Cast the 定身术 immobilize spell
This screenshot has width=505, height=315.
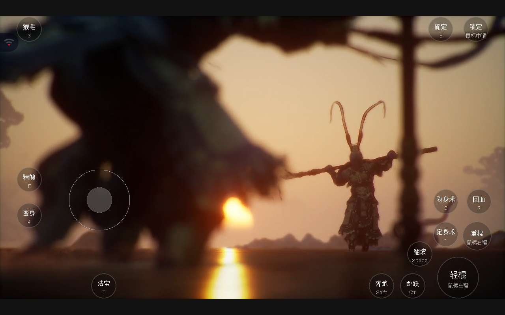point(445,234)
